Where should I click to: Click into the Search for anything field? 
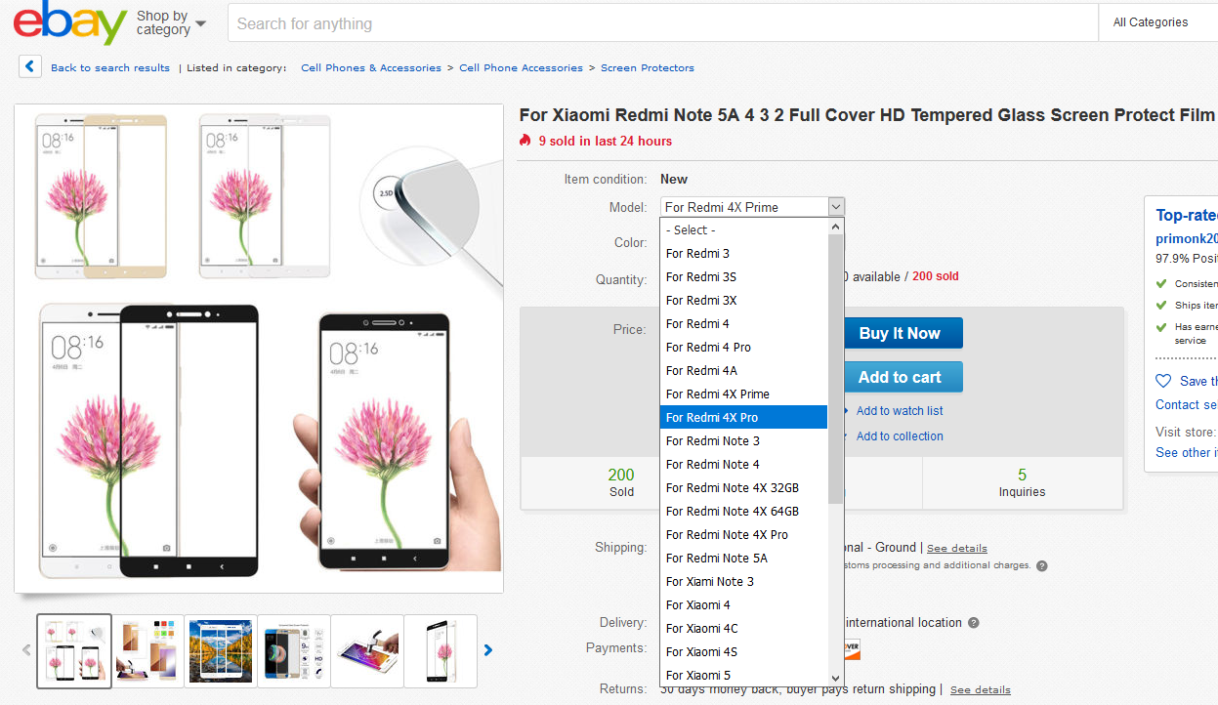662,22
